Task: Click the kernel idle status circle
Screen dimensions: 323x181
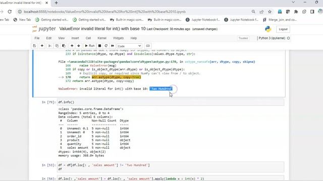Action: (288, 38)
